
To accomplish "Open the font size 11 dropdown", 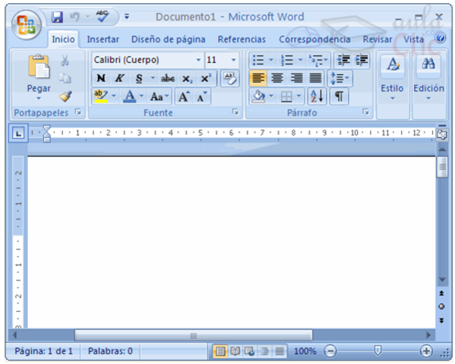I will [233, 60].
